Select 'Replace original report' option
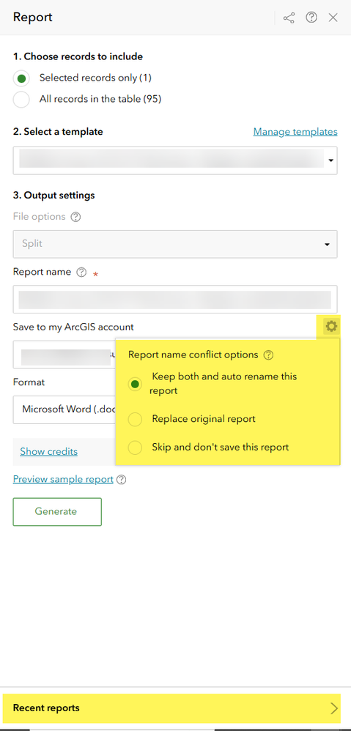Viewport: 351px width, 731px height. [135, 420]
